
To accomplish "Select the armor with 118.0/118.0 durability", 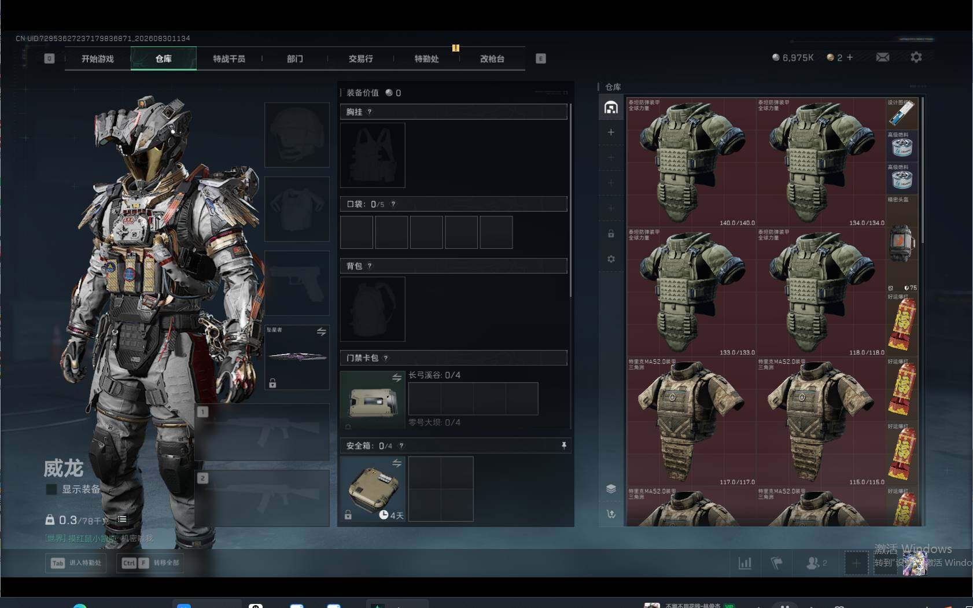I will click(821, 292).
